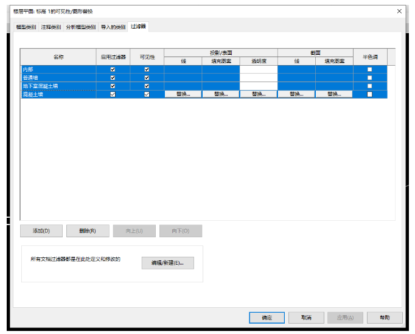Screen dimensions: 415x334
Task: Click the 启用过滤器 column header
Action: (x=113, y=57)
